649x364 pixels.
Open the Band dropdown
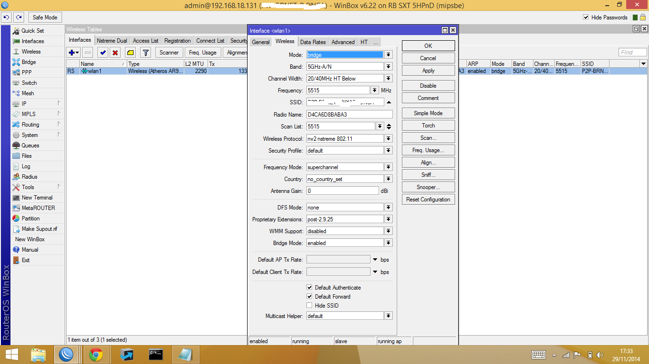pyautogui.click(x=389, y=67)
